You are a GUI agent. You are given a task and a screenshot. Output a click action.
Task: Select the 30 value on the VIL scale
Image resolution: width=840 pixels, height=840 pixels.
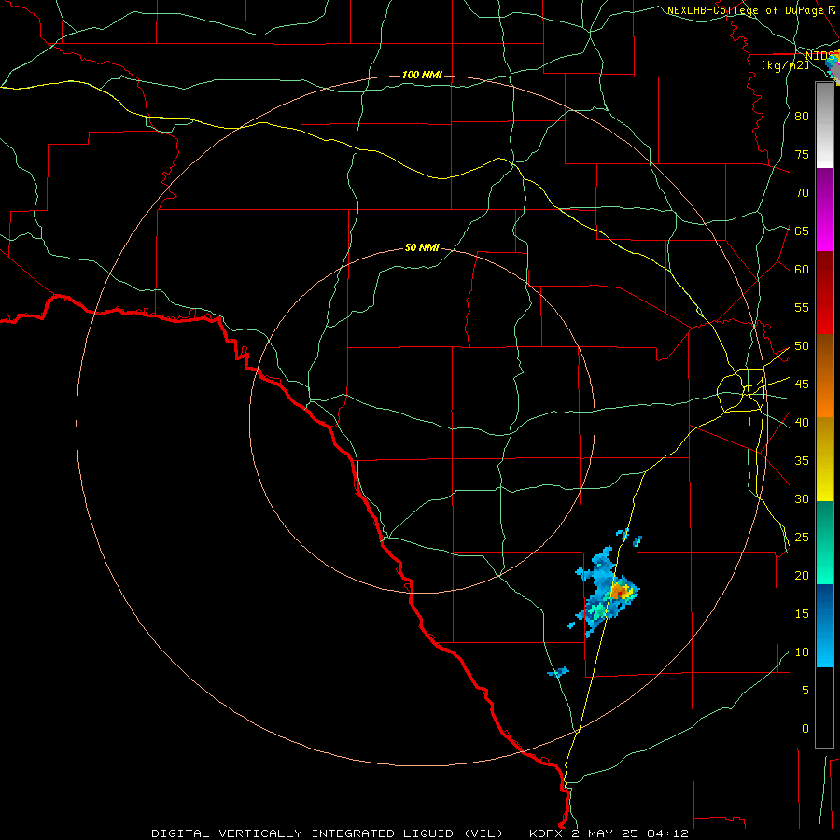pyautogui.click(x=802, y=499)
